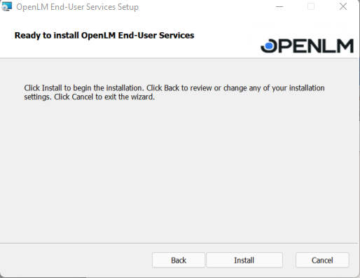Click the "Ready to install OpenLM End-User Services" heading
This screenshot has width=360, height=278.
[x=104, y=36]
